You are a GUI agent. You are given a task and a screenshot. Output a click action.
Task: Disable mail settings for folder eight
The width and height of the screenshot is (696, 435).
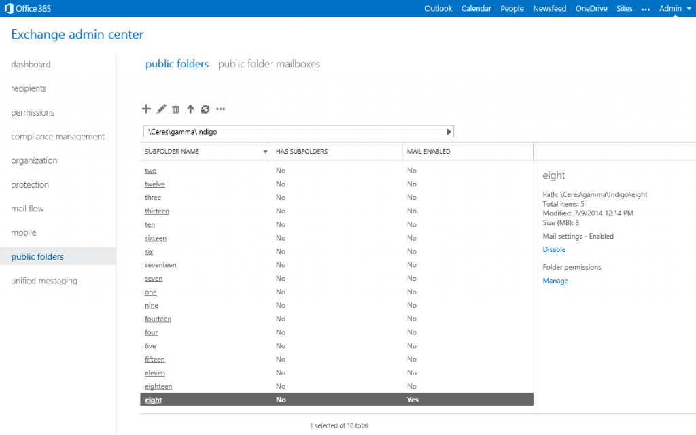coord(554,250)
